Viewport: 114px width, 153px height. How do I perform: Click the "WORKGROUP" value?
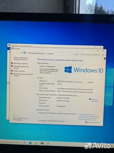(61, 106)
